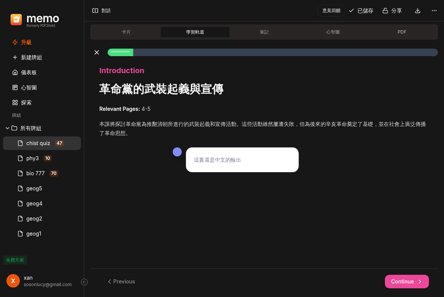Click the Continue button

(x=406, y=282)
